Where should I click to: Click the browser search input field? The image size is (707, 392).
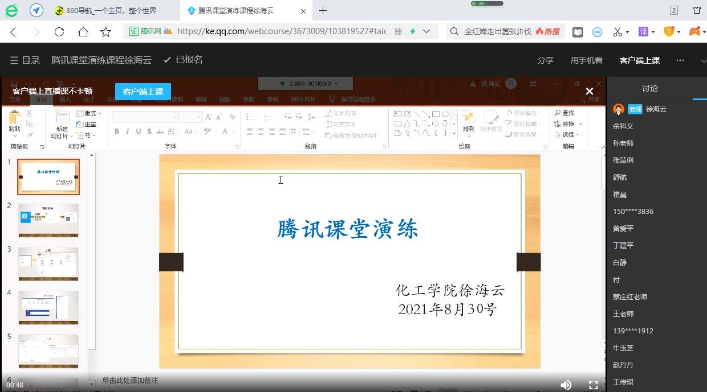pos(497,32)
